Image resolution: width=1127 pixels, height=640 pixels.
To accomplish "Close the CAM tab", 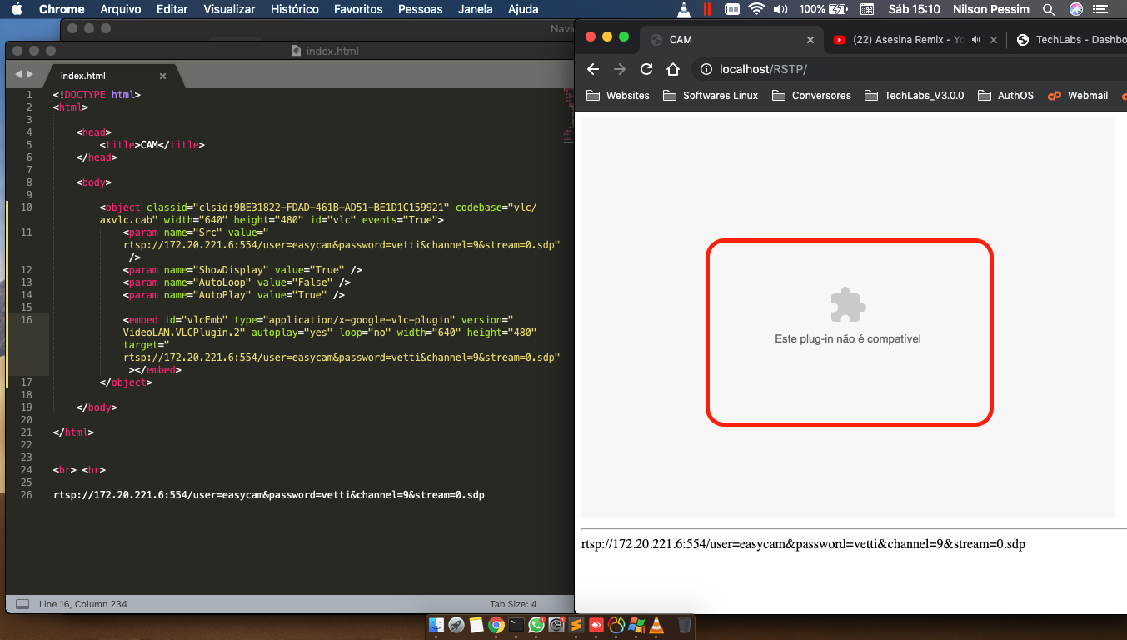I will (x=810, y=40).
